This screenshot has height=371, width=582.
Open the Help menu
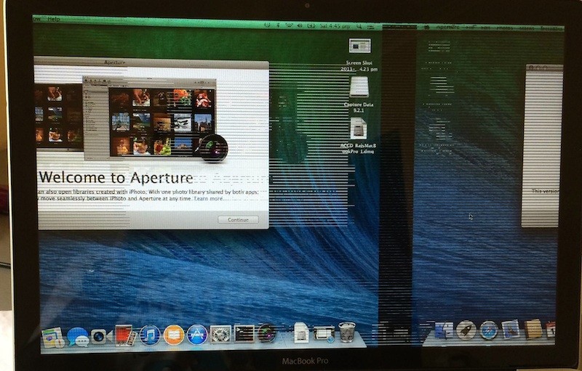(54, 19)
